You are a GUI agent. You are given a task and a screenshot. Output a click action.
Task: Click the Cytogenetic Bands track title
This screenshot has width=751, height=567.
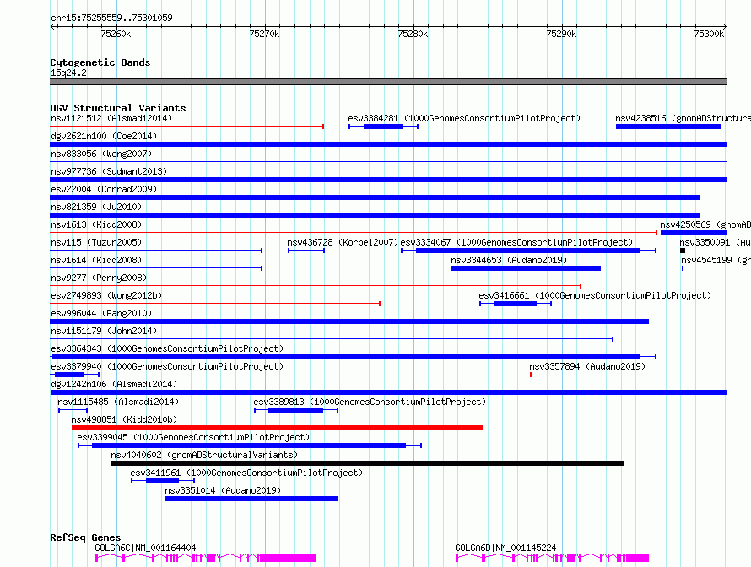pos(100,62)
